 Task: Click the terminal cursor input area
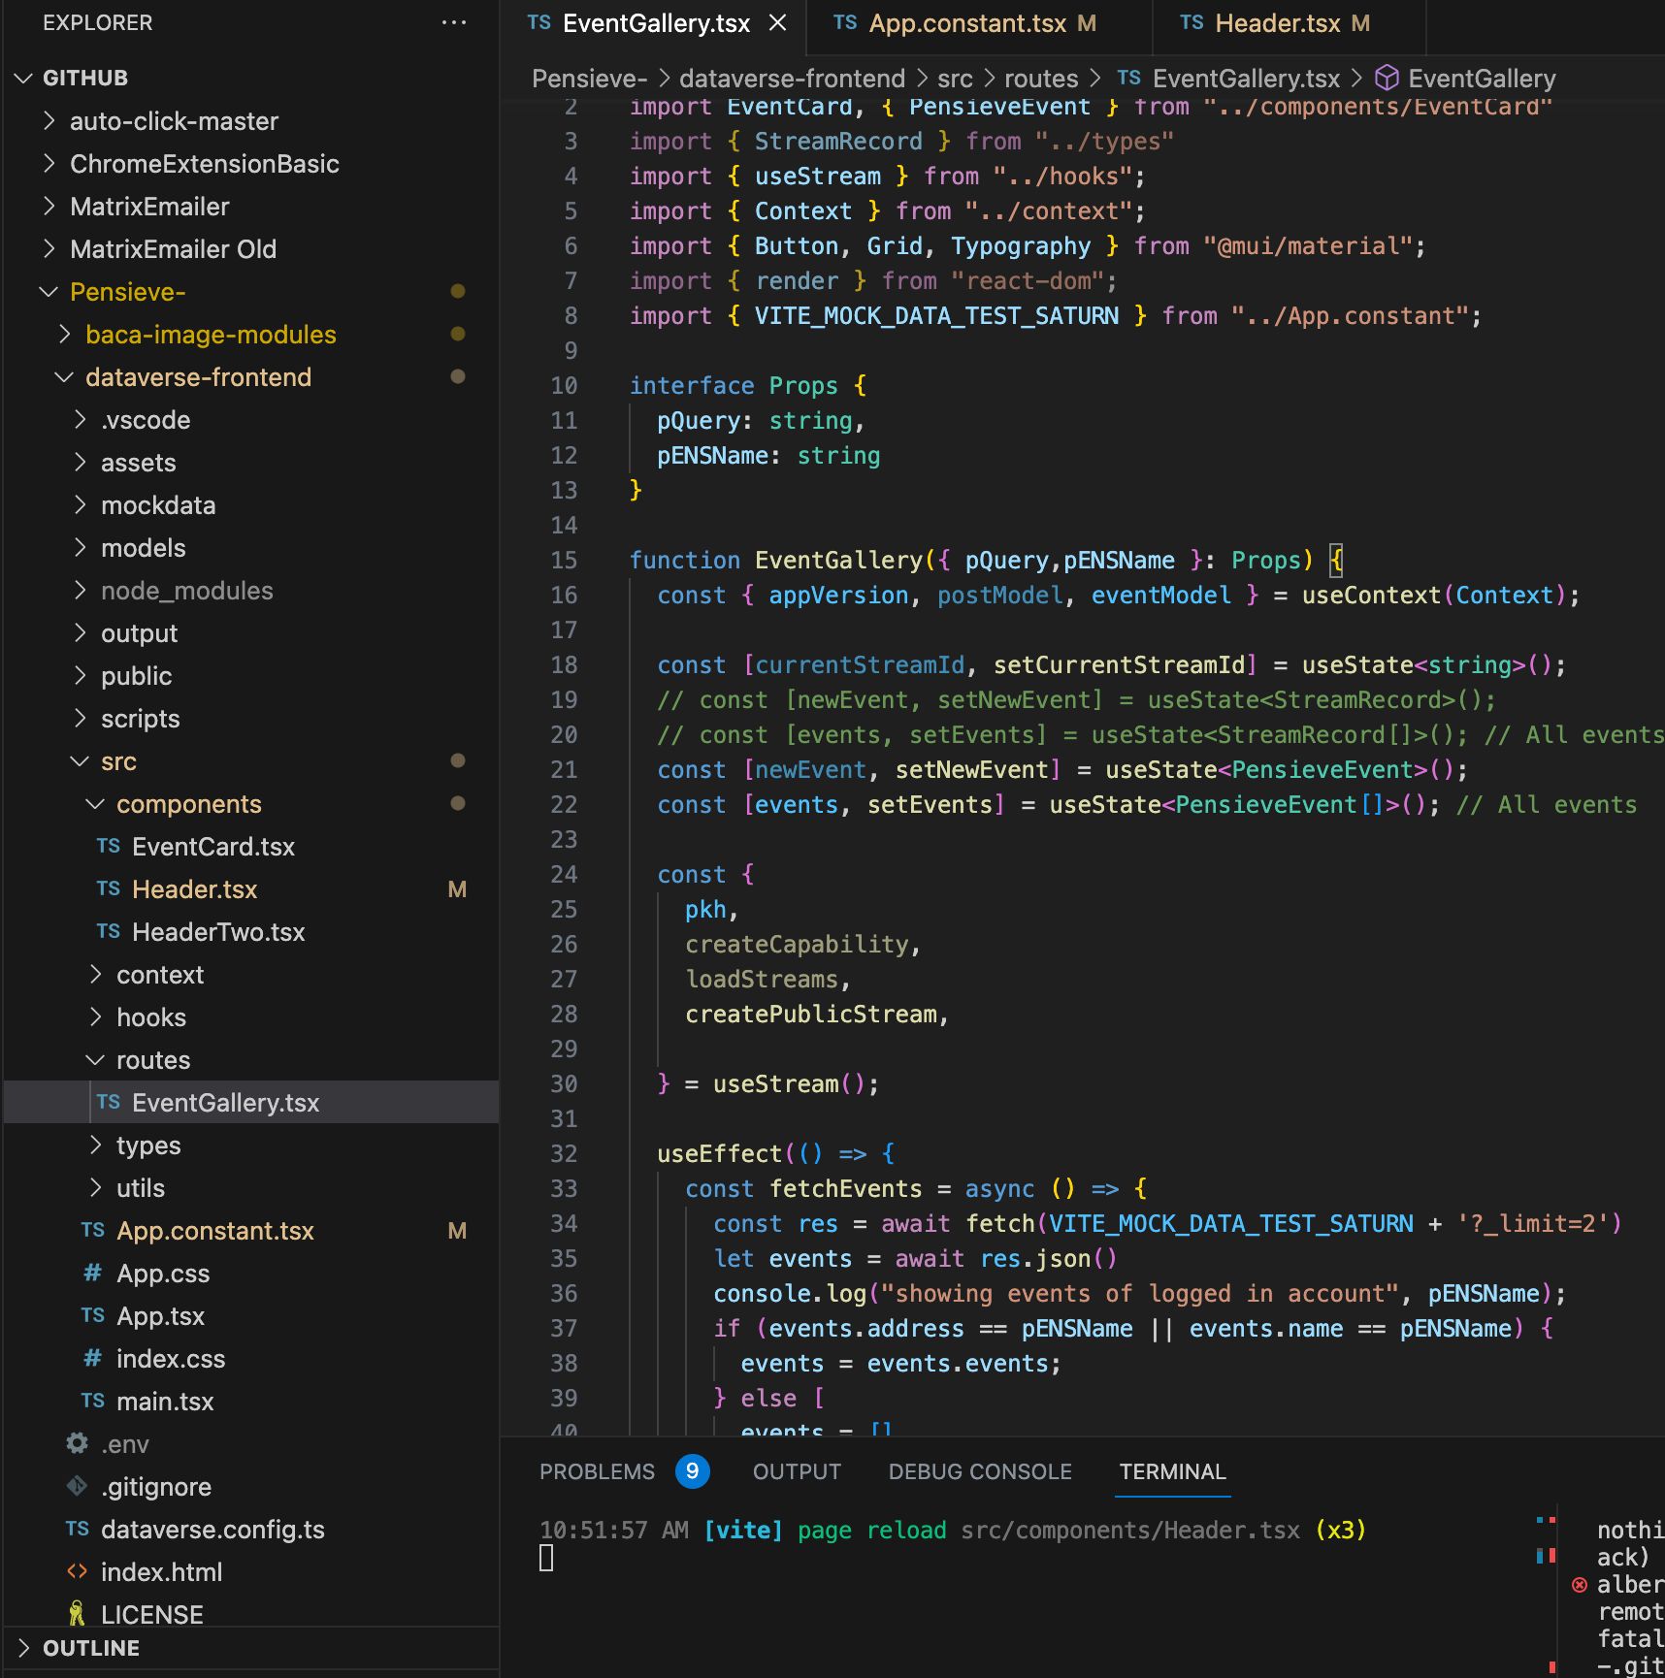[546, 1558]
